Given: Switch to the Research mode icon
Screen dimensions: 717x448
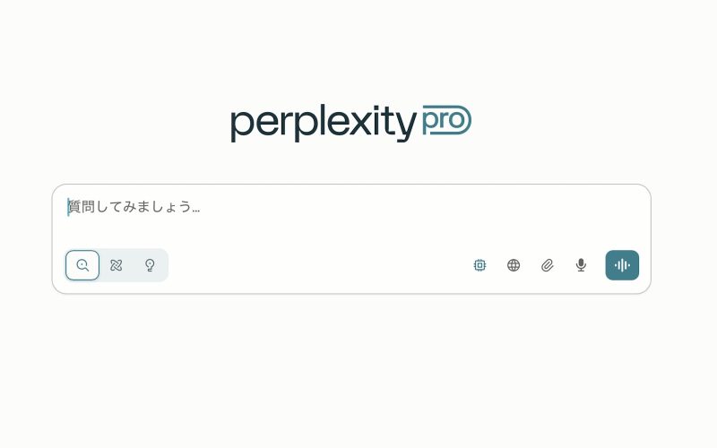Looking at the screenshot, I should pyautogui.click(x=117, y=265).
